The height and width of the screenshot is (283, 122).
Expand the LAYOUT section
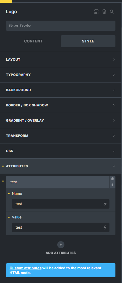pos(61,59)
